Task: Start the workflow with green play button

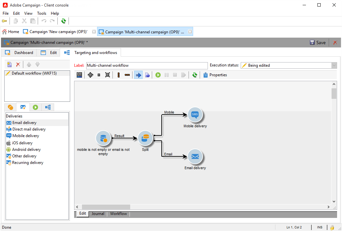Action: [158, 75]
